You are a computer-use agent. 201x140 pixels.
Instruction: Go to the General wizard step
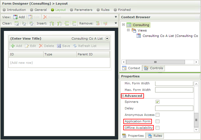[x=38, y=10]
